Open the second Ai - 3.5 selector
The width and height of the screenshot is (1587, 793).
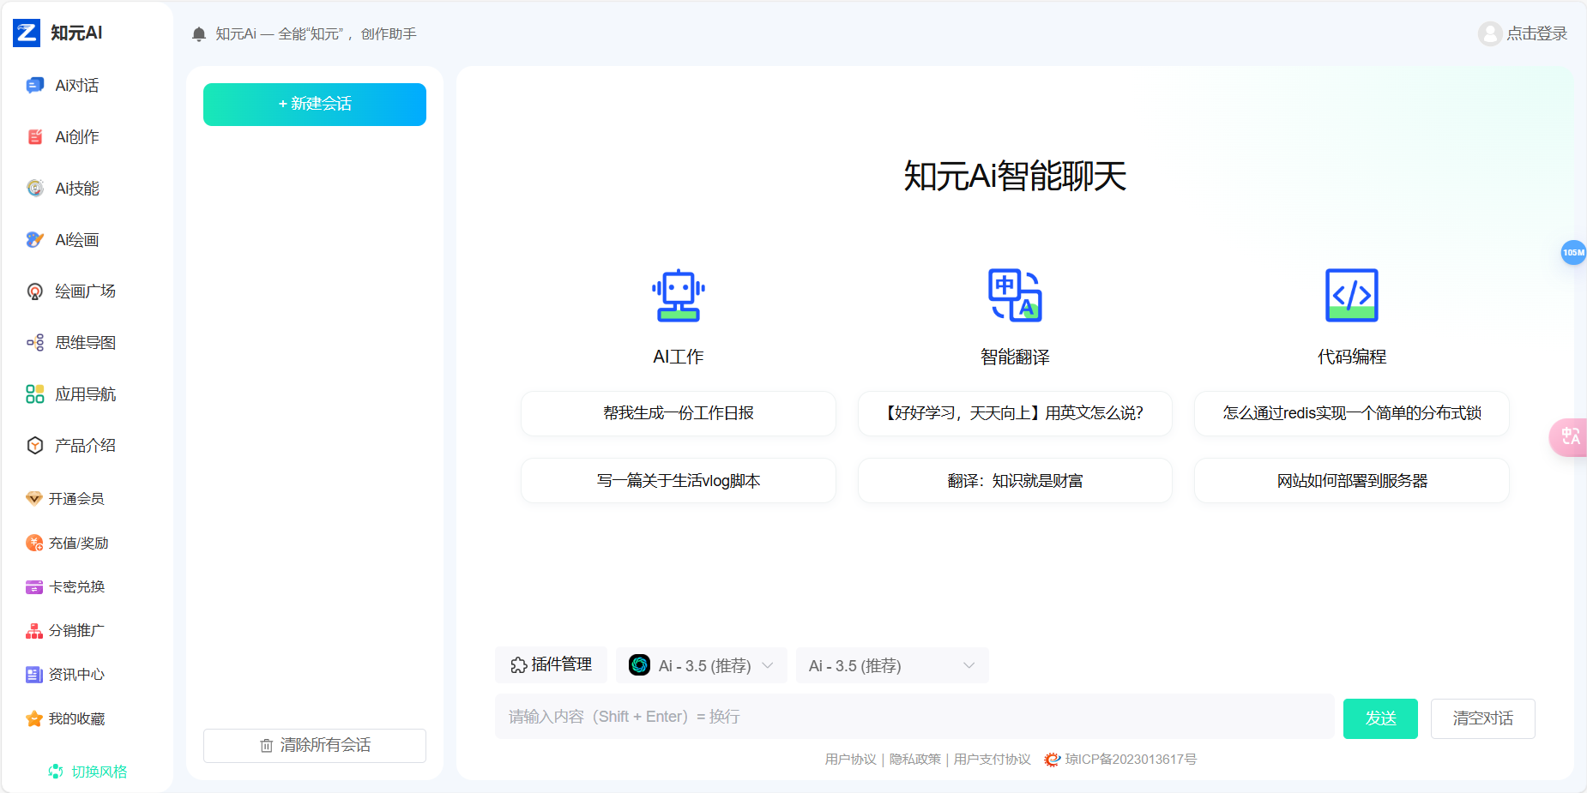coord(891,664)
